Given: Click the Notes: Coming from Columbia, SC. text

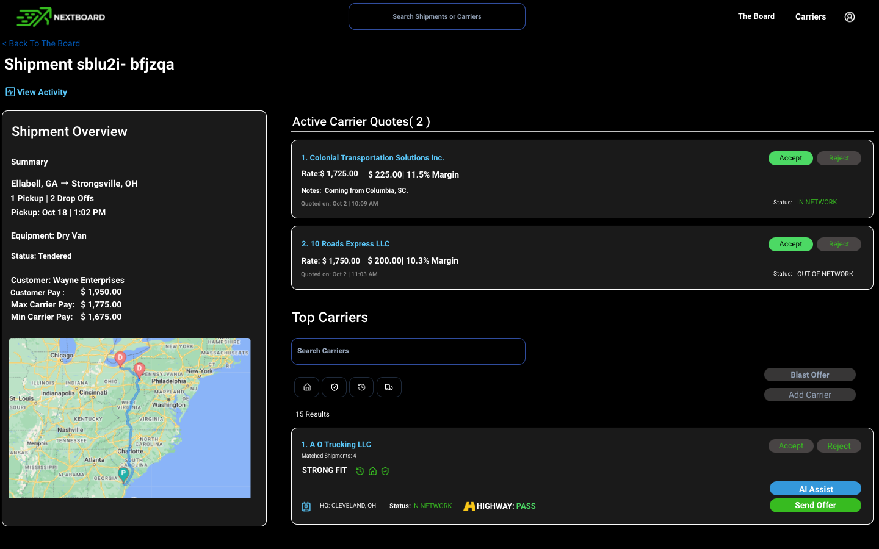Looking at the screenshot, I should tap(355, 190).
